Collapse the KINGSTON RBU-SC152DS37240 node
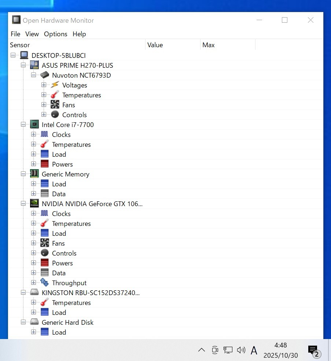The width and height of the screenshot is (331, 361). pyautogui.click(x=23, y=293)
